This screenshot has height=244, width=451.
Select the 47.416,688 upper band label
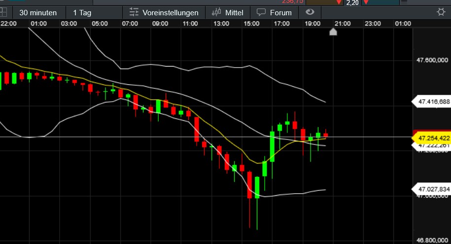(x=433, y=102)
